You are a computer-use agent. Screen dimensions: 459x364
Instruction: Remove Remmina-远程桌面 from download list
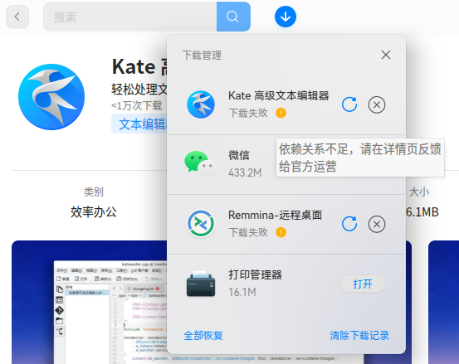pos(377,224)
